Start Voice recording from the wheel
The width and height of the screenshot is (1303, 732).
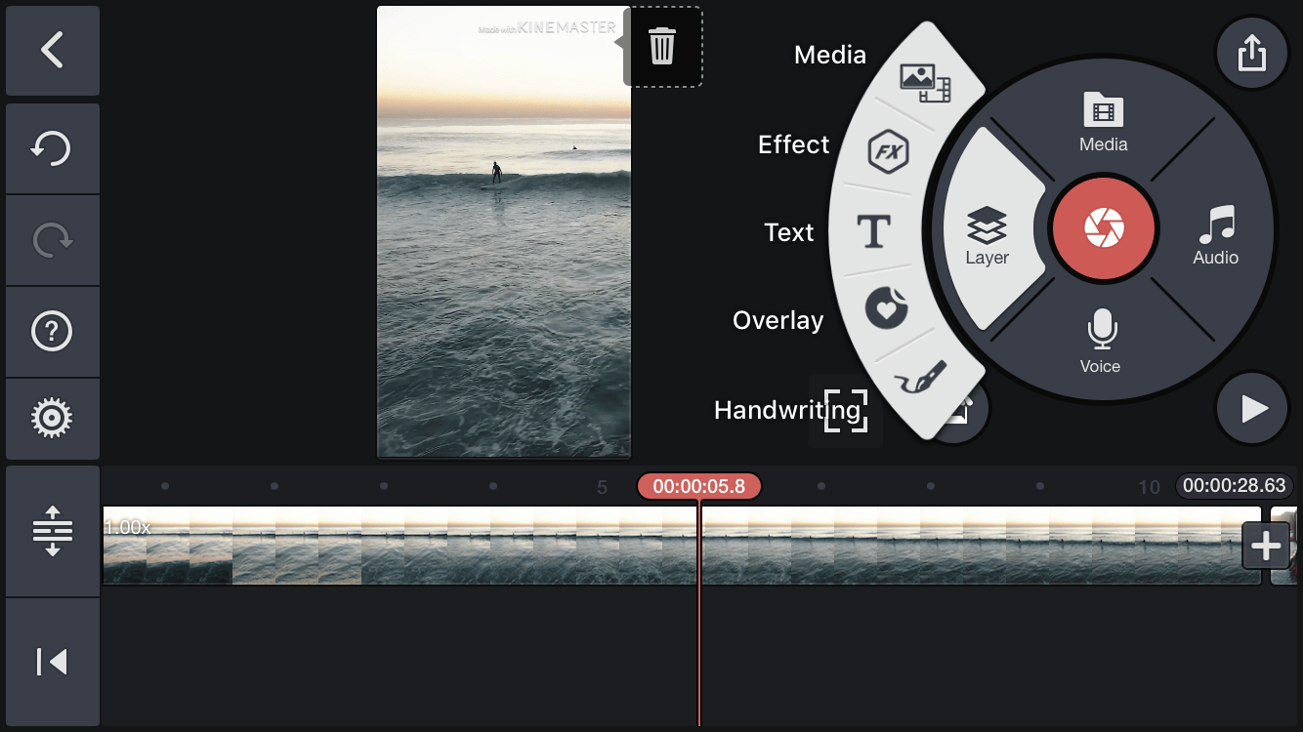pyautogui.click(x=1101, y=342)
